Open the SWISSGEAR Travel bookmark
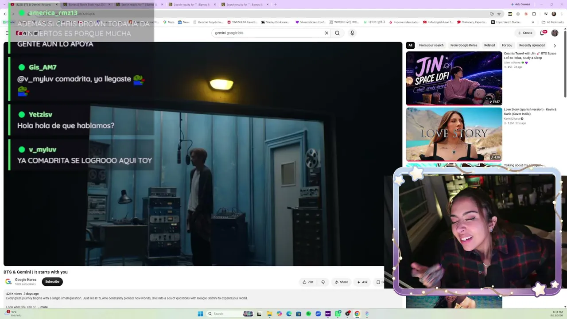This screenshot has height=319, width=567. [242, 22]
